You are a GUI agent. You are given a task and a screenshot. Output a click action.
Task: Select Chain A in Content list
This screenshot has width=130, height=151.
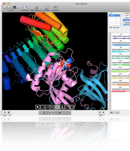(x=127, y=15)
